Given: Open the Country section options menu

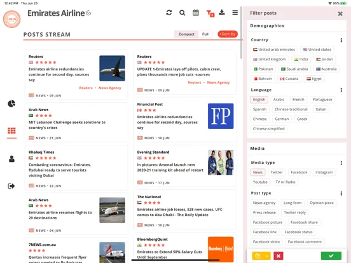Looking at the screenshot, I should point(341,40).
